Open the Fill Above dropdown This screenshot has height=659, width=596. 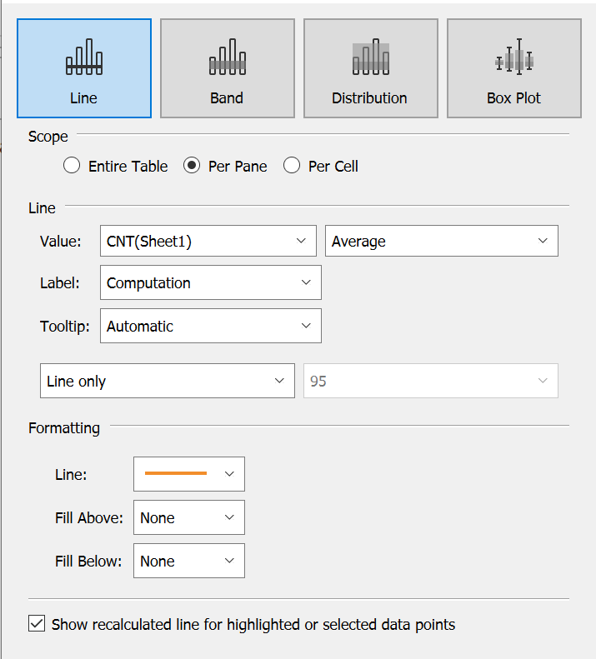point(188,518)
